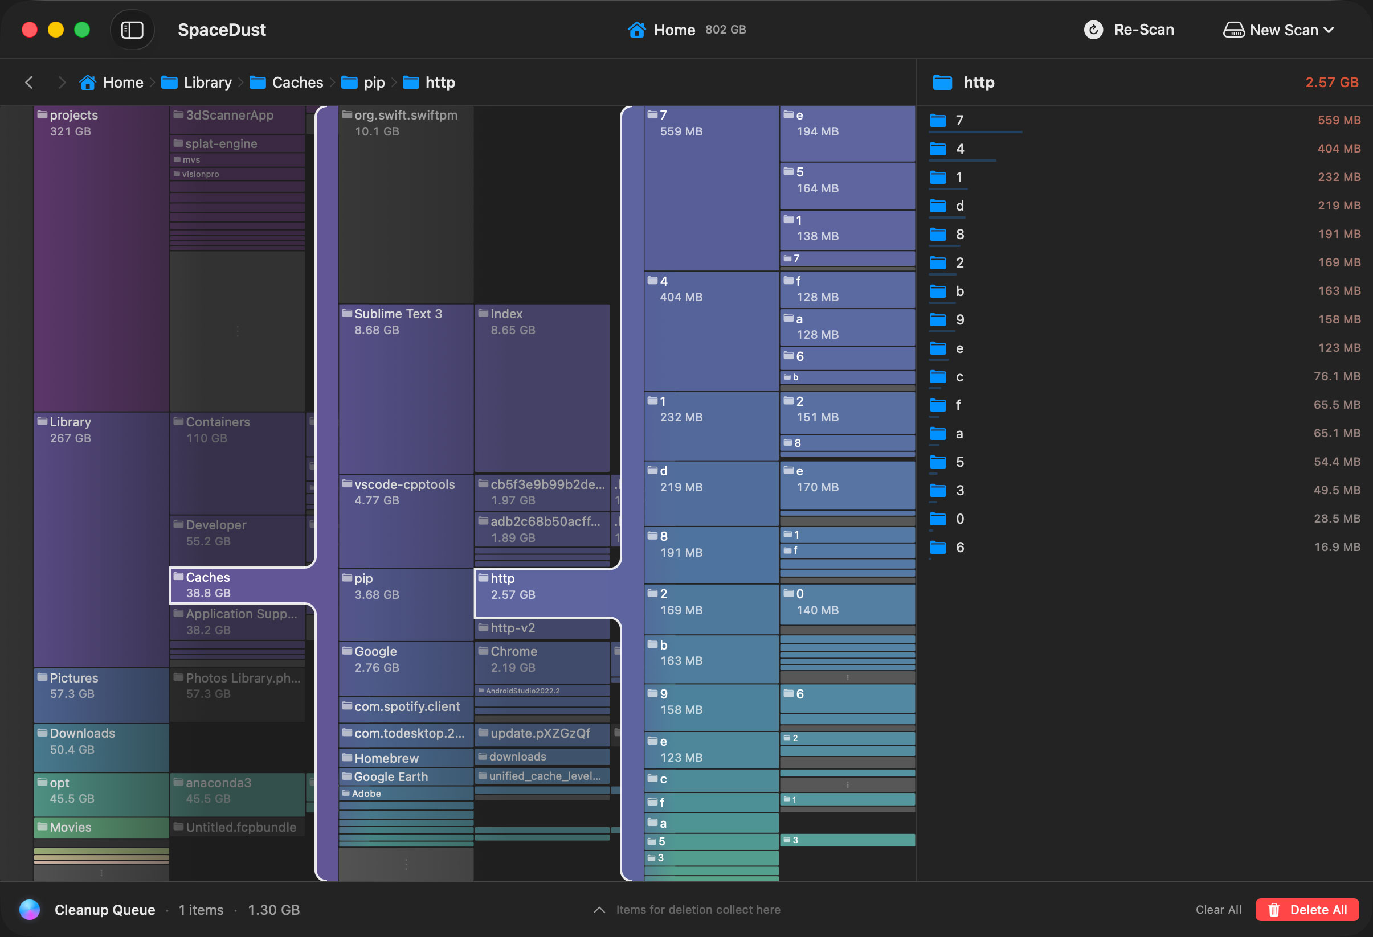
Task: Select the Pictures 57.3 GB block
Action: [x=101, y=696]
